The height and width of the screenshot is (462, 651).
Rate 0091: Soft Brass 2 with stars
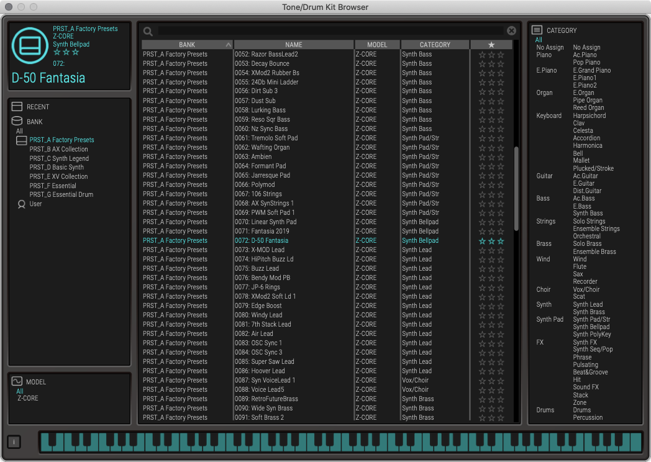click(491, 417)
